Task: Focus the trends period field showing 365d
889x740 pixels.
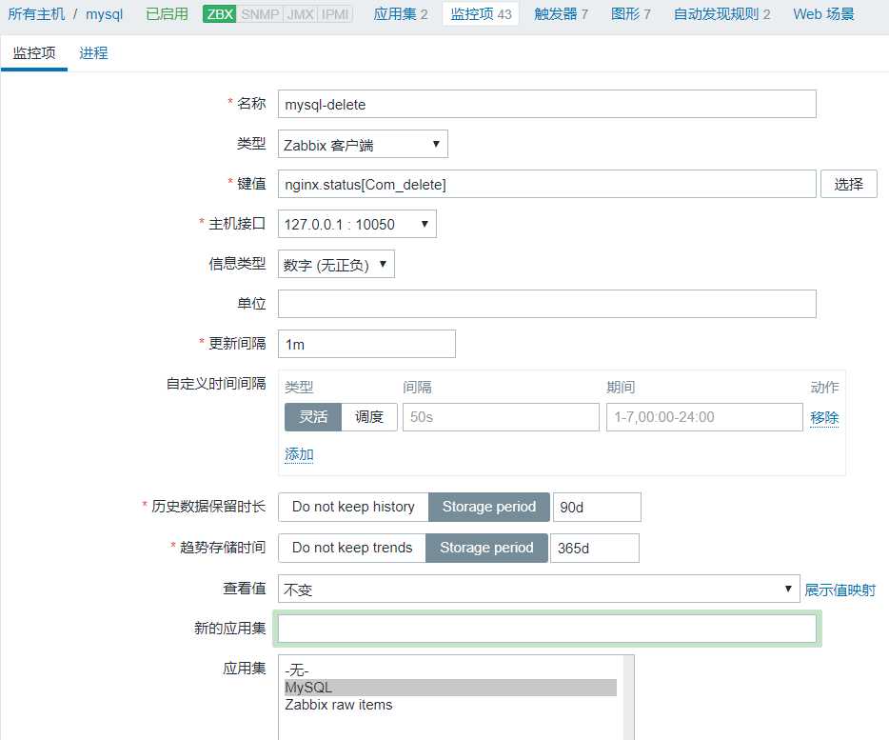Action: [595, 548]
